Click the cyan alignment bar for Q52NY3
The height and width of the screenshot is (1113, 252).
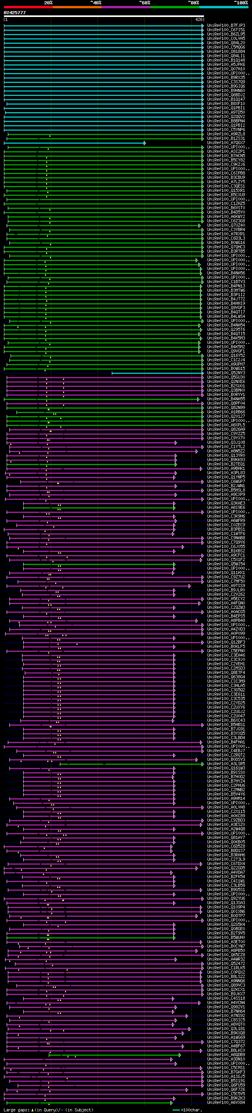coord(157,373)
